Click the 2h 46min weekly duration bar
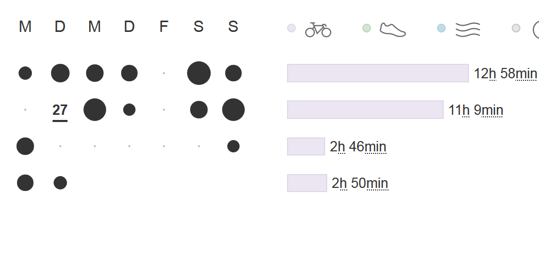Viewport: 539px width, 278px height. pyautogui.click(x=306, y=146)
